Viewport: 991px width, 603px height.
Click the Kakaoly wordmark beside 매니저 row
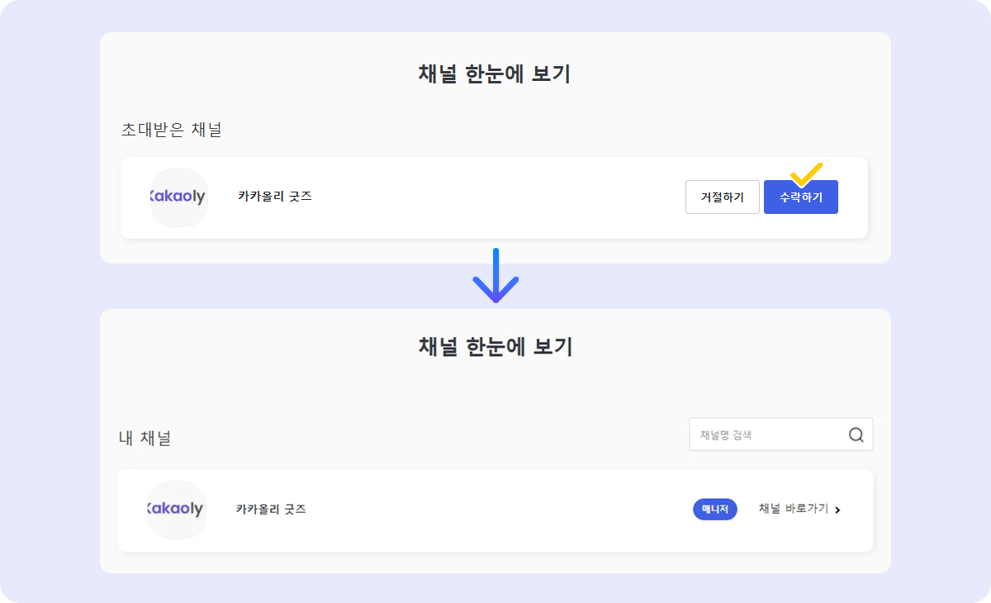pyautogui.click(x=176, y=510)
